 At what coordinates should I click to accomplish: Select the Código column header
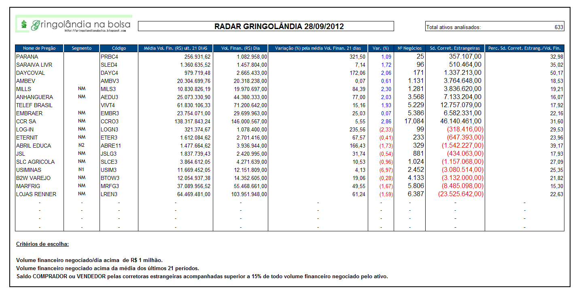pyautogui.click(x=119, y=48)
